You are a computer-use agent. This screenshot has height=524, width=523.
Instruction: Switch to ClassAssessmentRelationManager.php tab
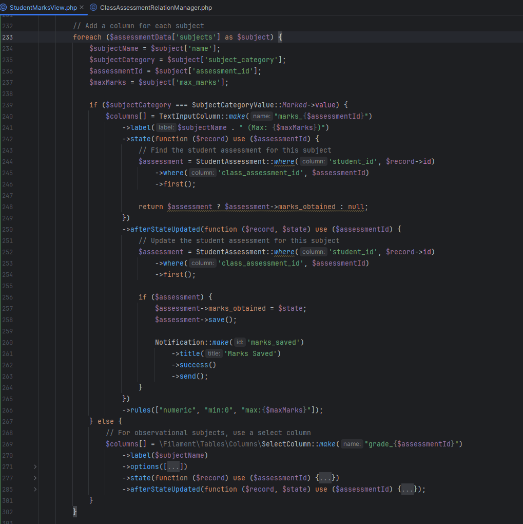(x=156, y=8)
